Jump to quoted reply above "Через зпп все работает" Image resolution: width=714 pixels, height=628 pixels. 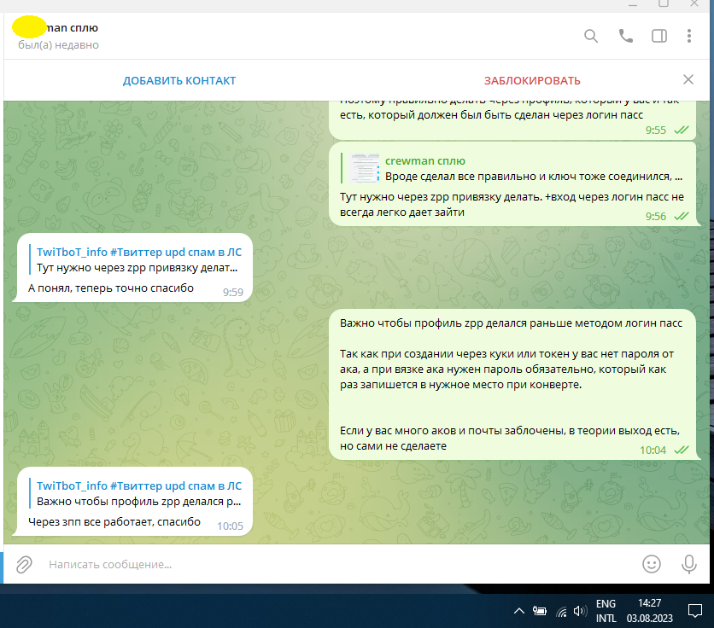(135, 494)
